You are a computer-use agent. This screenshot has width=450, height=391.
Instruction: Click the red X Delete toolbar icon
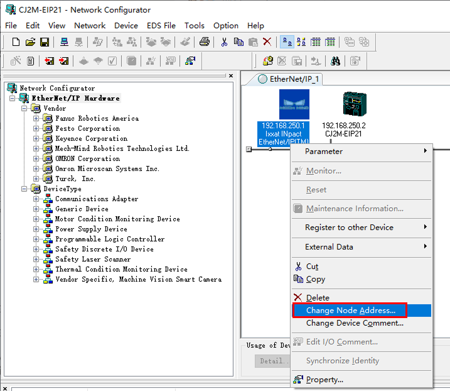[267, 42]
